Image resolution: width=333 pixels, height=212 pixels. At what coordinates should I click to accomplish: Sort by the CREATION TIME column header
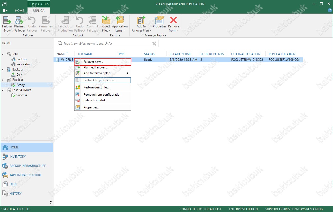180,54
